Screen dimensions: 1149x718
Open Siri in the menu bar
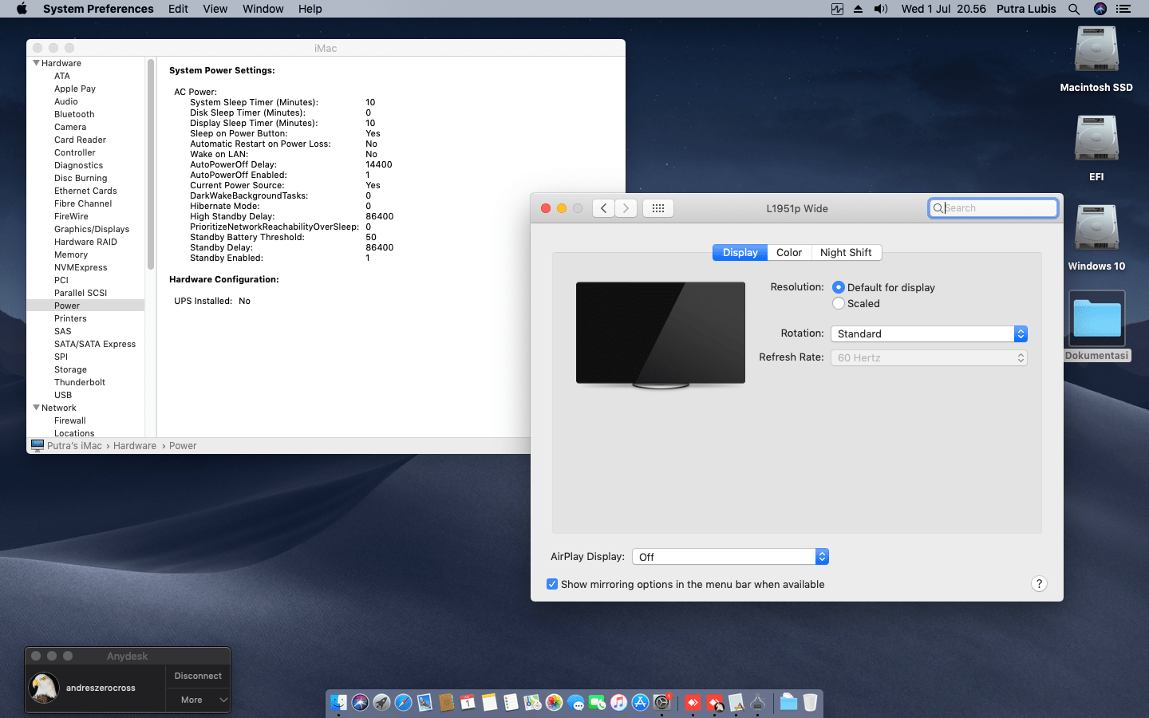[x=1100, y=9]
